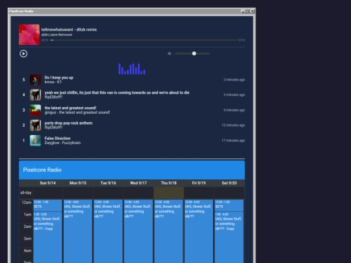Click the '3am' time label
The width and height of the screenshot is (351, 263).
click(27, 238)
